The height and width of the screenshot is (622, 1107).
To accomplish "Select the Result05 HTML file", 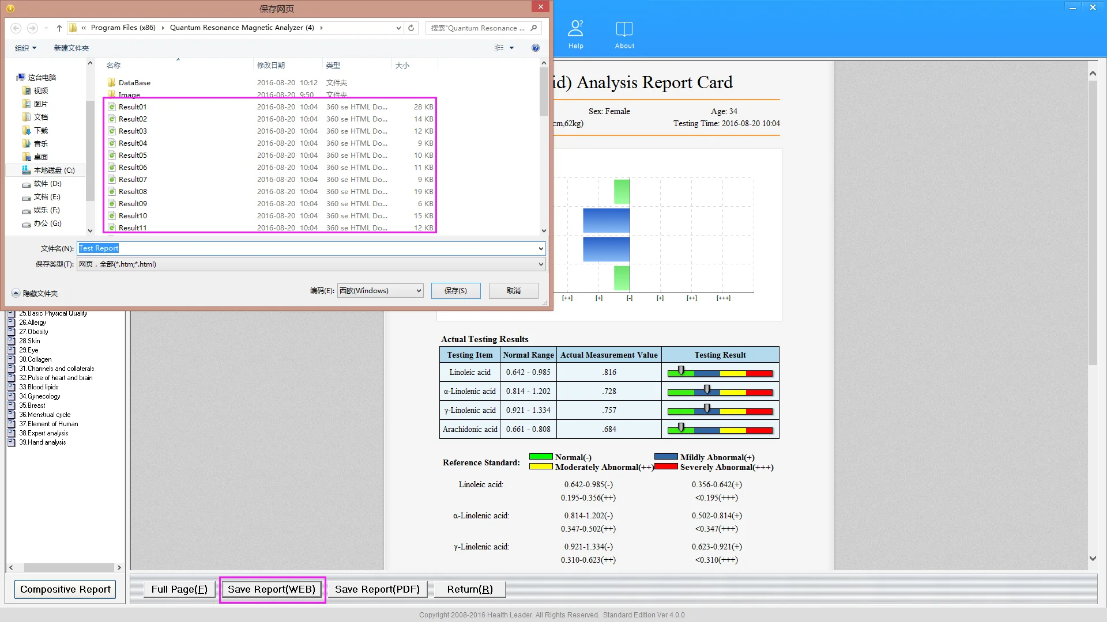I will pos(133,155).
